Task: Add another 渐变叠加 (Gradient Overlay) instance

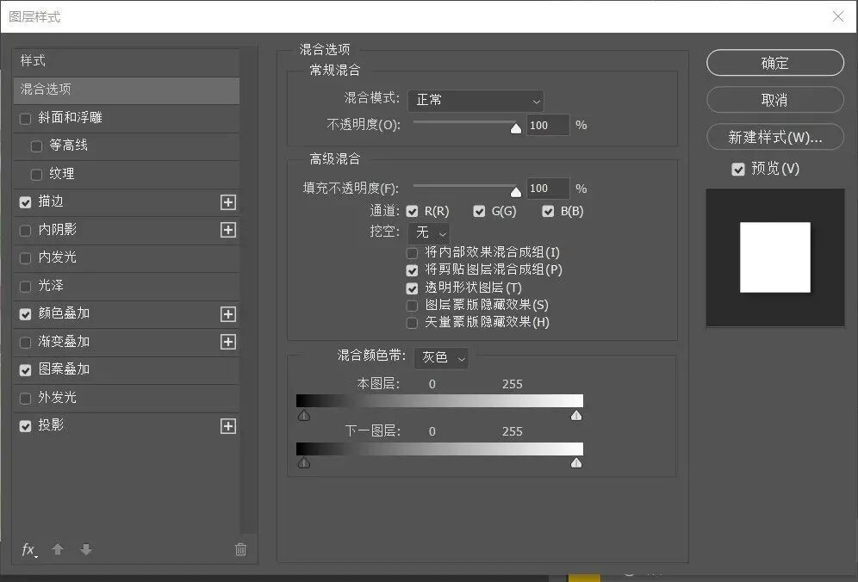Action: [227, 342]
